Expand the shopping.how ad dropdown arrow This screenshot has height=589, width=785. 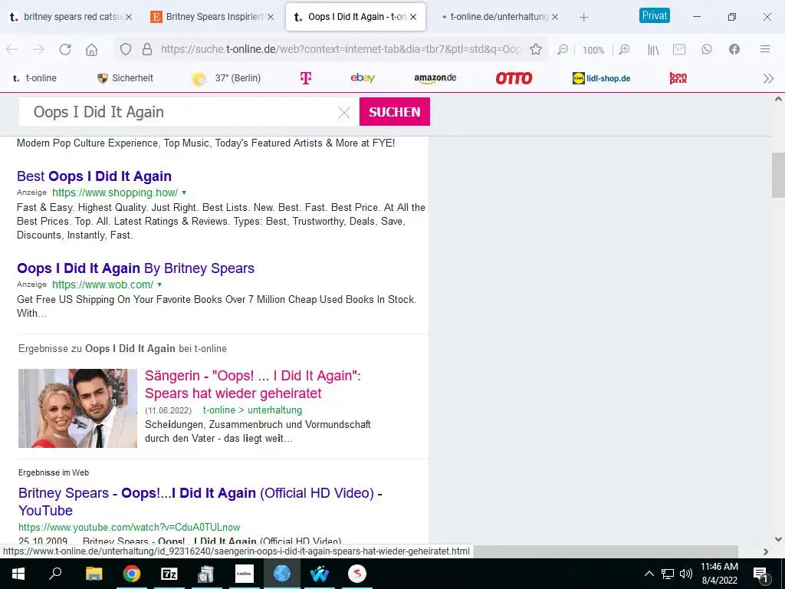coord(184,192)
